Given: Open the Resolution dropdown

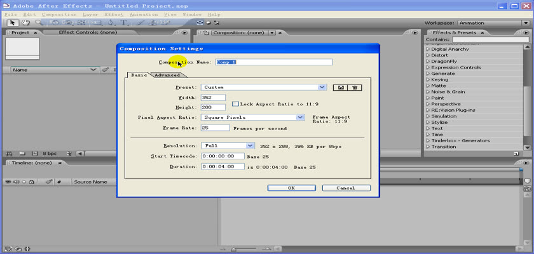Looking at the screenshot, I should coord(228,146).
